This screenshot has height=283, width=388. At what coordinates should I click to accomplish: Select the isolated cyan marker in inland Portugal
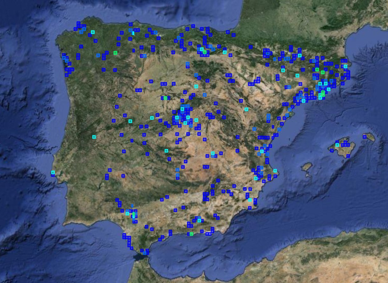coord(94,137)
